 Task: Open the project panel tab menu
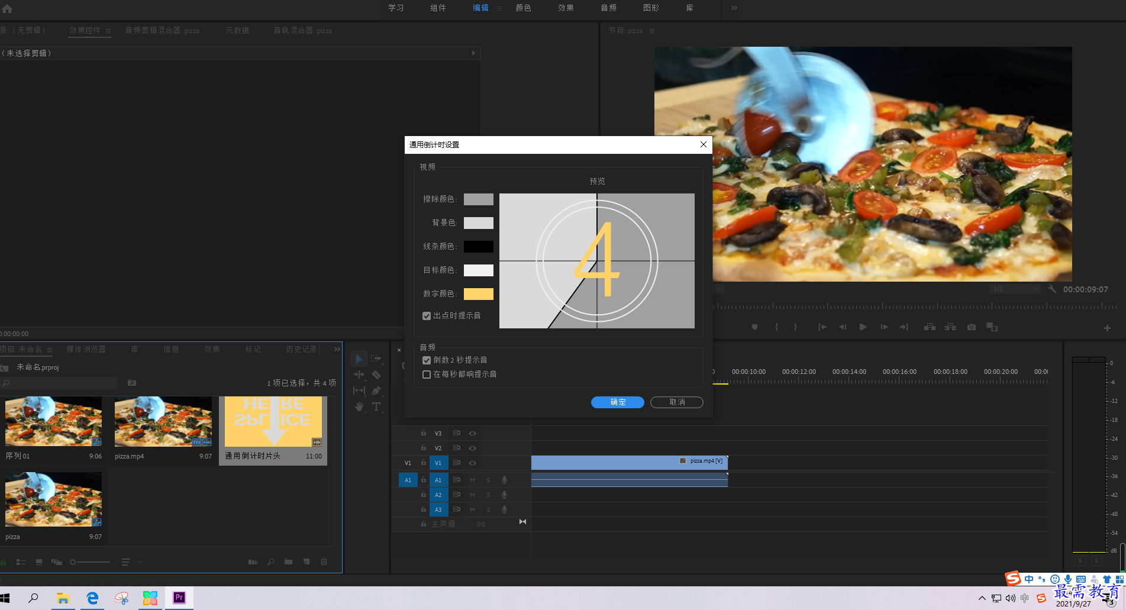coord(50,350)
